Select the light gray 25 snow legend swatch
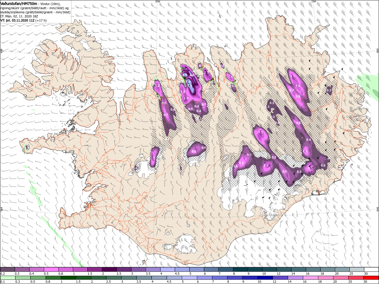This screenshot has width=379, height=284. click(x=357, y=270)
